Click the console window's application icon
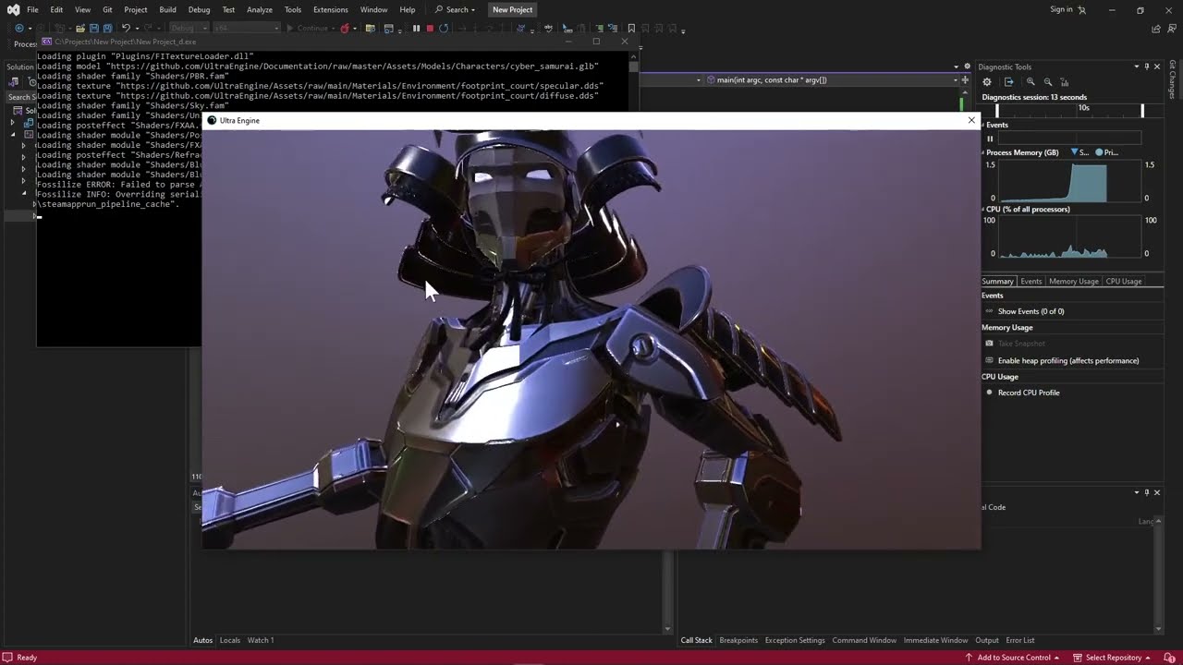Viewport: 1183px width, 665px height. [47, 42]
